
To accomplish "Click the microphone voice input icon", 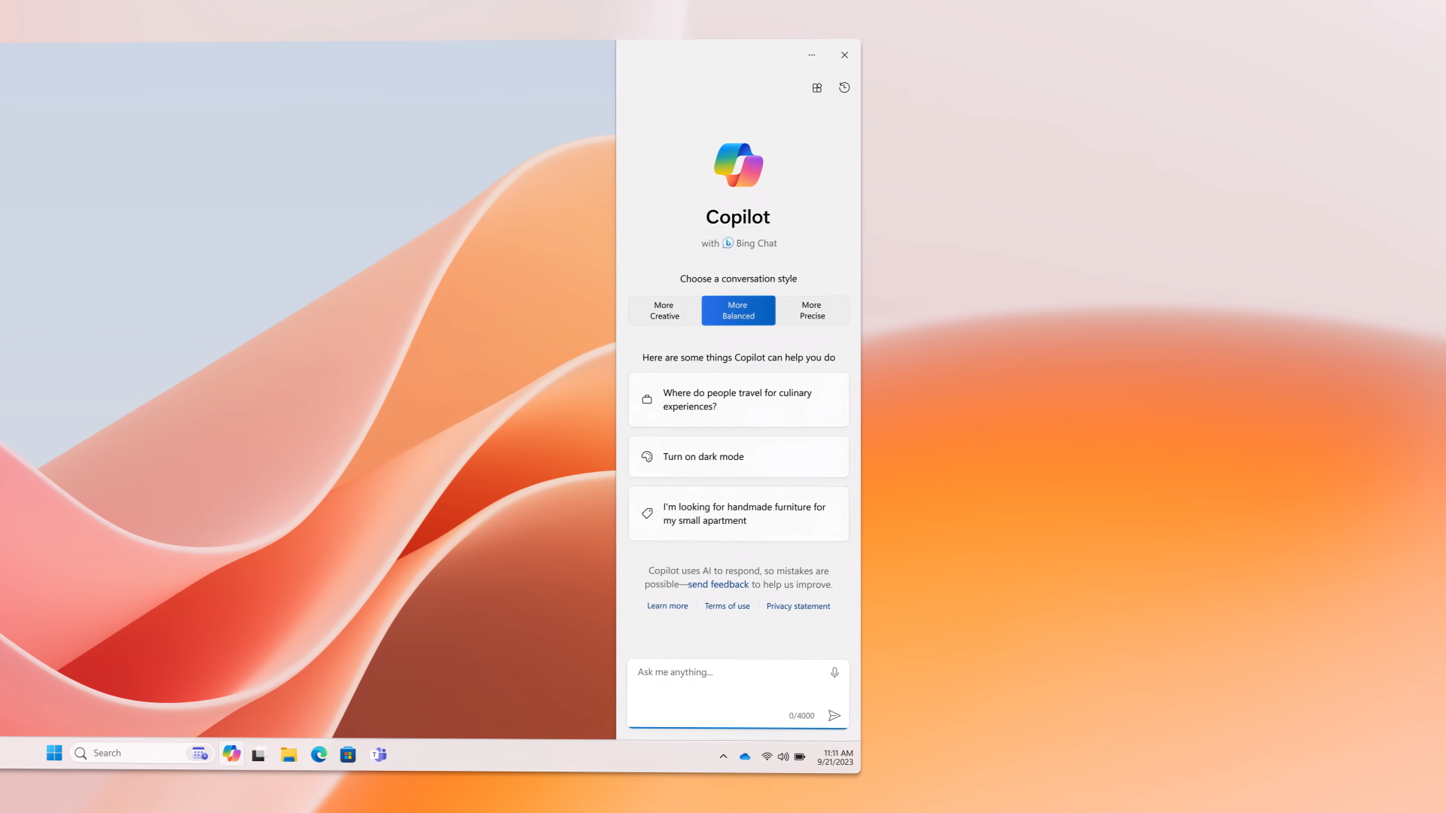I will pyautogui.click(x=834, y=672).
